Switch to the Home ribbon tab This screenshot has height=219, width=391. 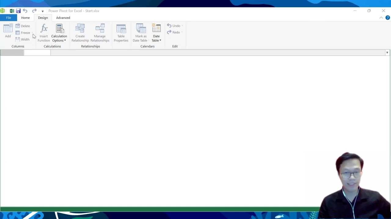coord(25,18)
